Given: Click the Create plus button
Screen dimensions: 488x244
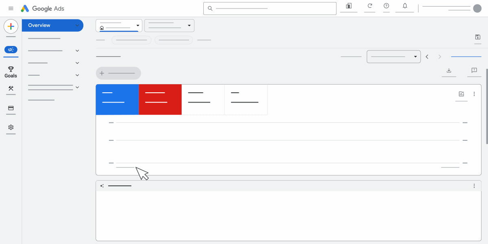Looking at the screenshot, I should 11,27.
